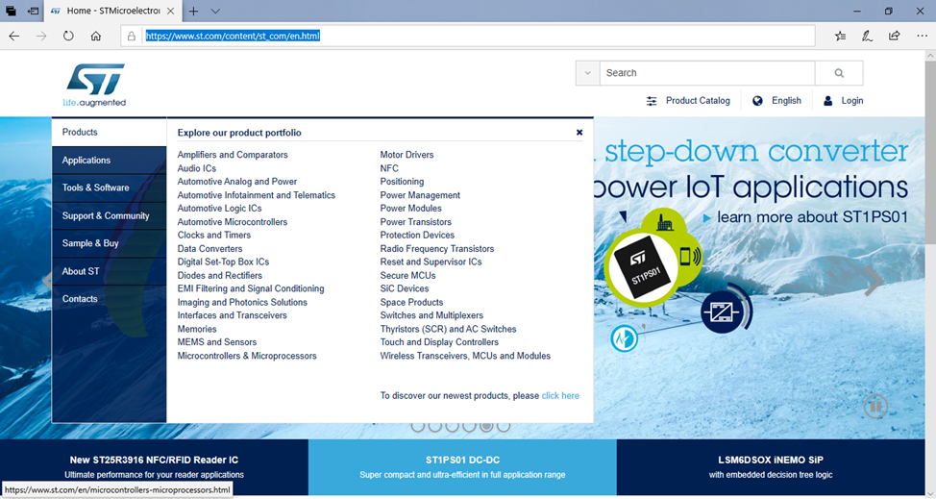The width and height of the screenshot is (936, 499).
Task: Open Power Management link
Action: 420,195
